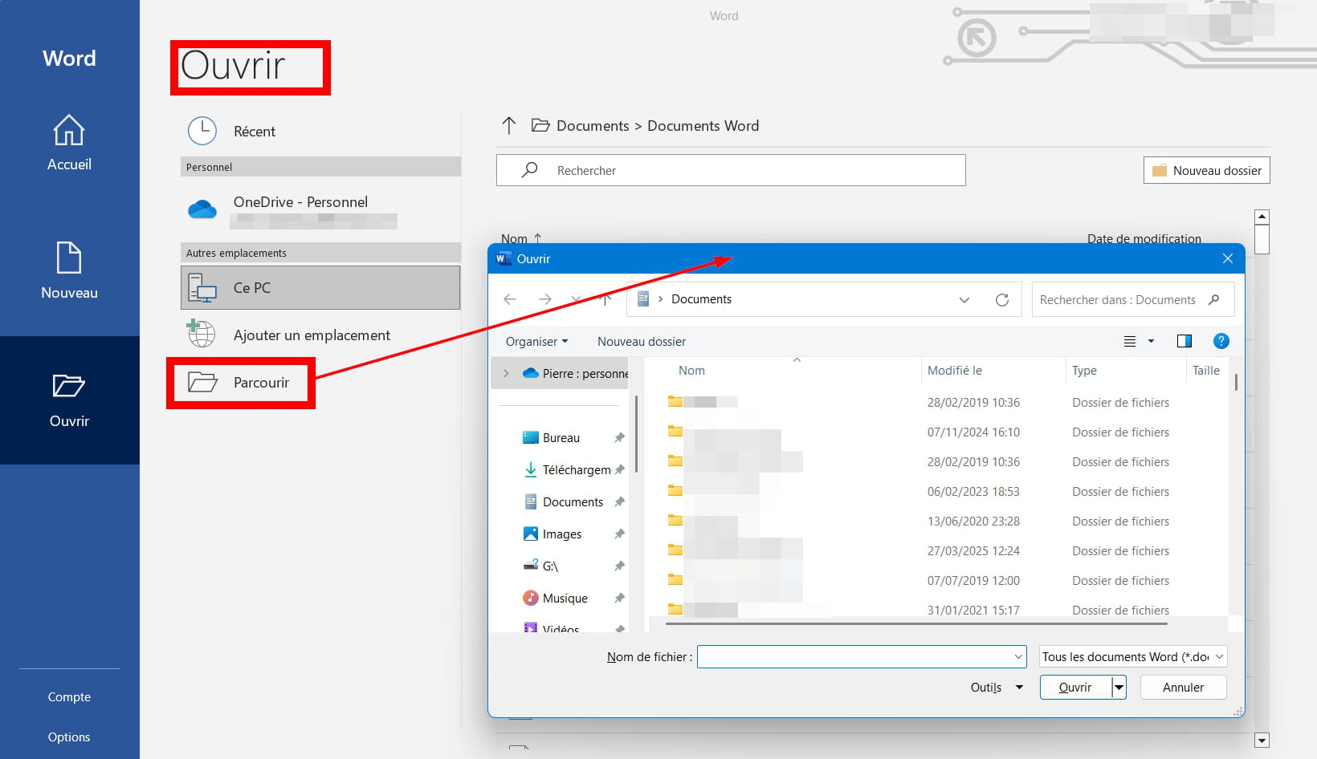Expand address bar previous locations dropdown
Image resolution: width=1317 pixels, height=759 pixels.
pos(964,299)
